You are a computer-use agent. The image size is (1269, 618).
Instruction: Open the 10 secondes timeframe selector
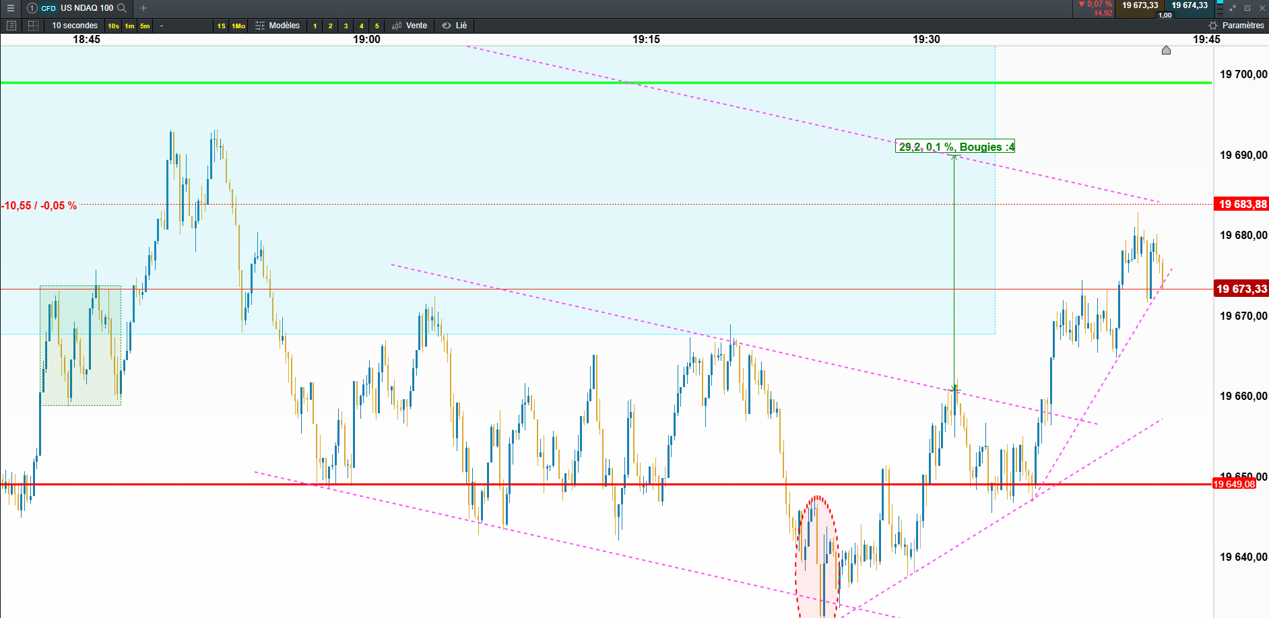(75, 26)
